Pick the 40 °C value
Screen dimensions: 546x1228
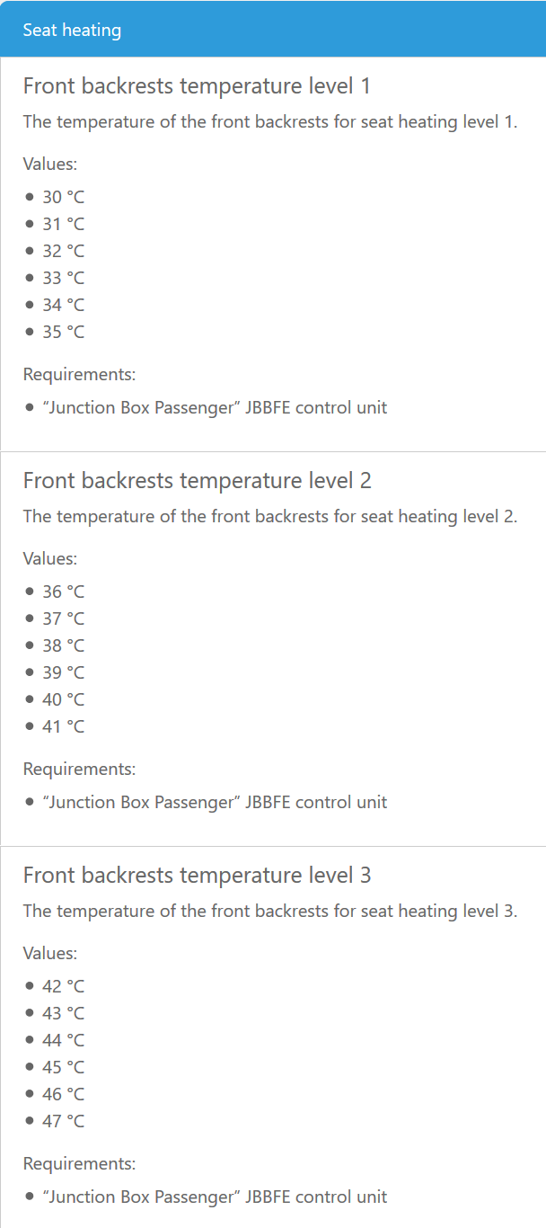click(x=63, y=699)
